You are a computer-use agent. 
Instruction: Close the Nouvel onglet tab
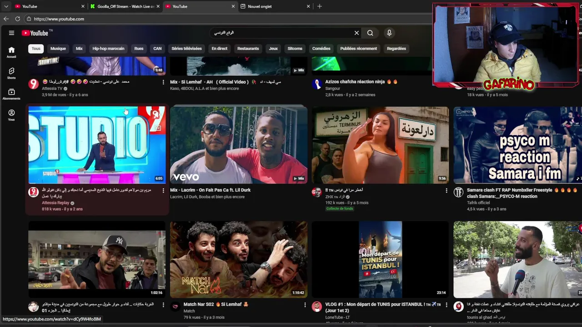click(308, 6)
